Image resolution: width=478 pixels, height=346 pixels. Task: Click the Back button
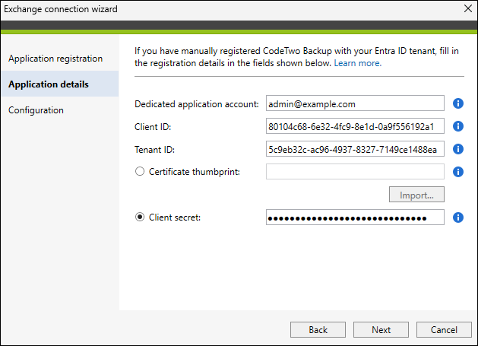click(x=318, y=330)
